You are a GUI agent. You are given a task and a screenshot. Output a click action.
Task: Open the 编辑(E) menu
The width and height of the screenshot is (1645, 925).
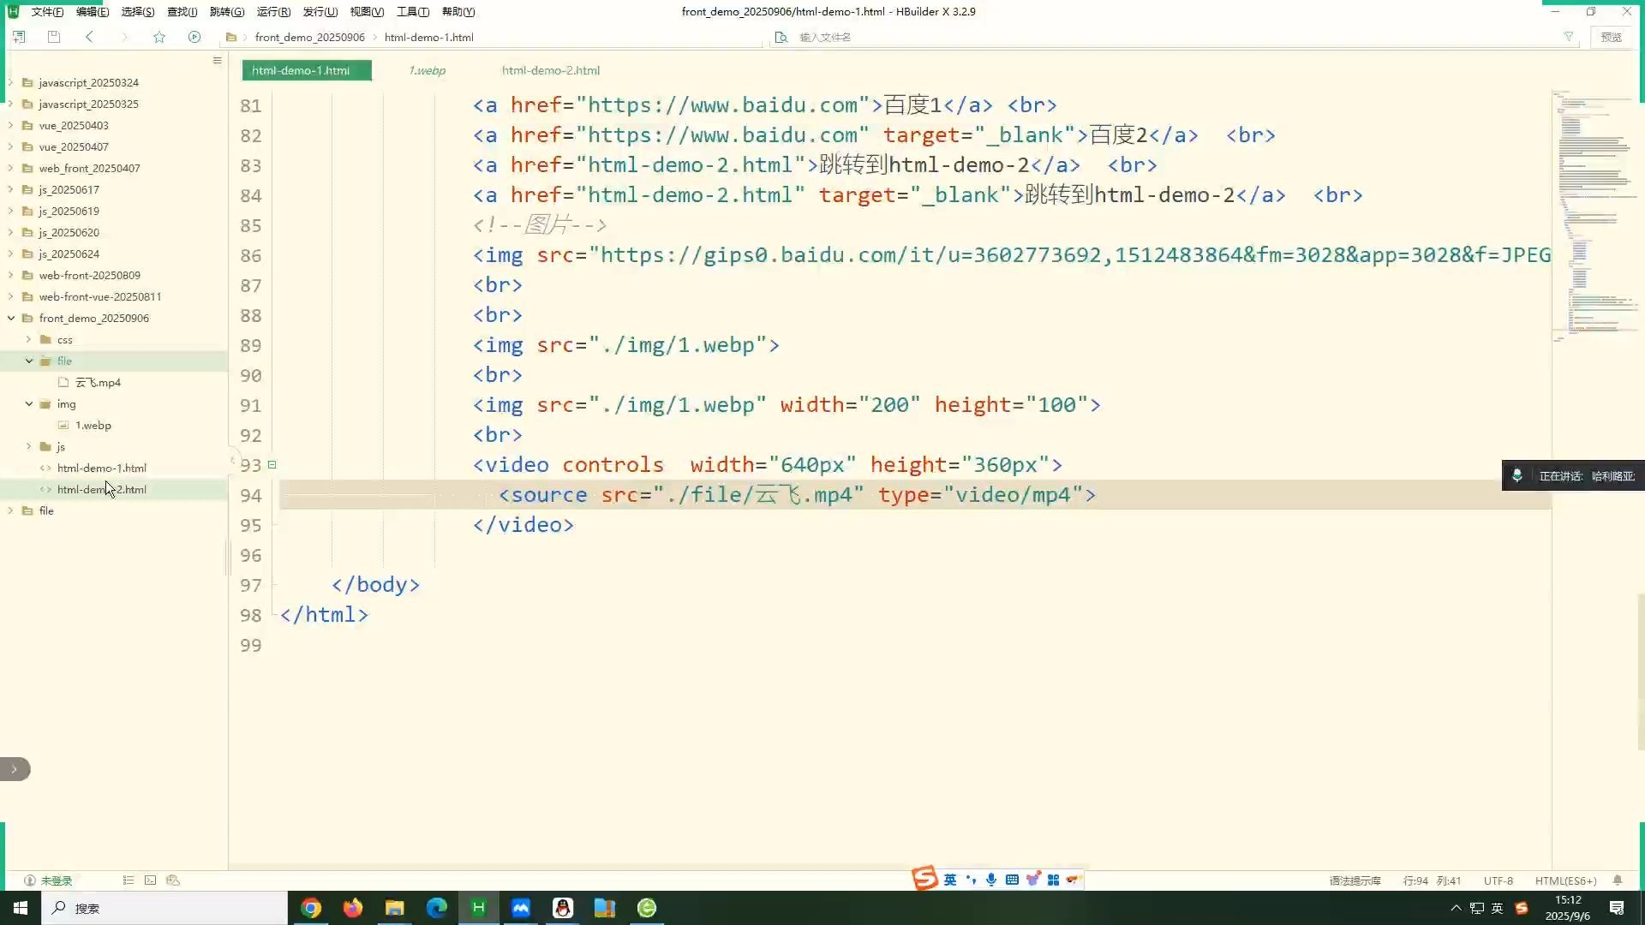(93, 11)
